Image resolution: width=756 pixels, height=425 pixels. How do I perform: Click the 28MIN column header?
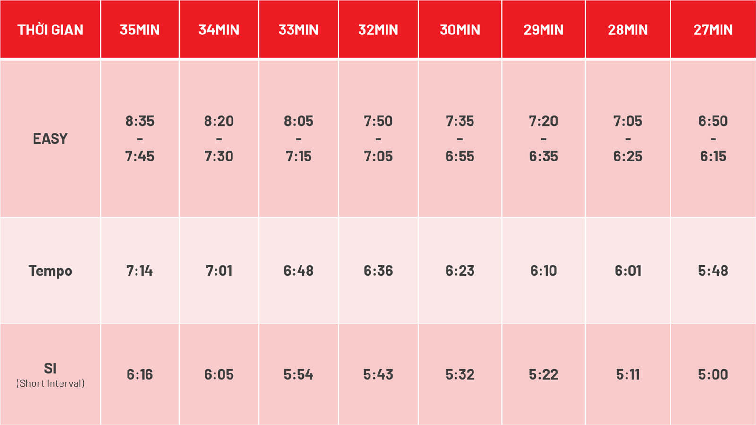(x=628, y=29)
